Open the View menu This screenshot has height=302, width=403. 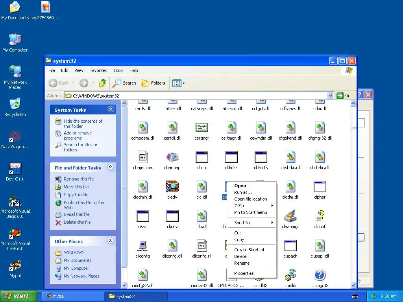click(x=79, y=70)
